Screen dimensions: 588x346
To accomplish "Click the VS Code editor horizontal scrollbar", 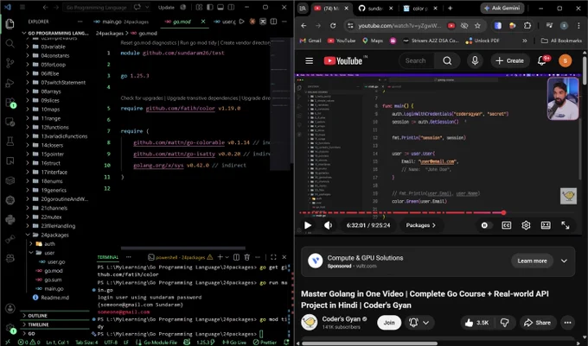I will tap(183, 248).
